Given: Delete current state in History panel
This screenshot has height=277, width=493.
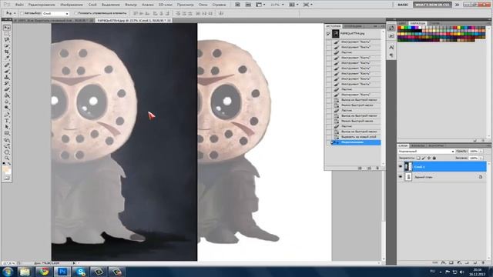Looking at the screenshot, I should [x=377, y=168].
